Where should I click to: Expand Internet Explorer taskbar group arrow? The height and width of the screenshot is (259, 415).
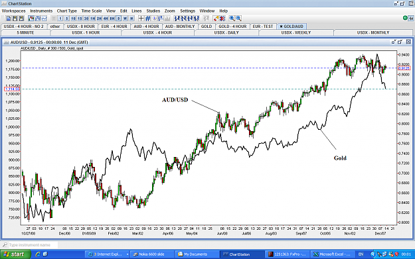click(x=127, y=254)
